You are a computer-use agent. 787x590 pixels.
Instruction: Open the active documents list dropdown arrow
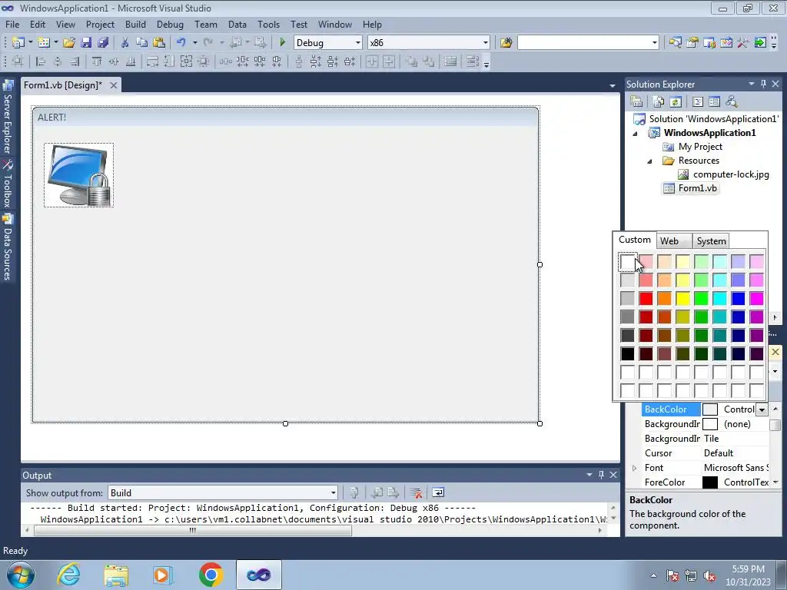tap(612, 86)
